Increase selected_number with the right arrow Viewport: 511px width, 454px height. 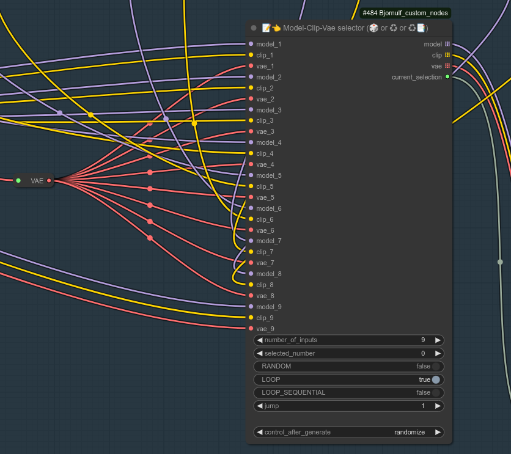point(438,353)
